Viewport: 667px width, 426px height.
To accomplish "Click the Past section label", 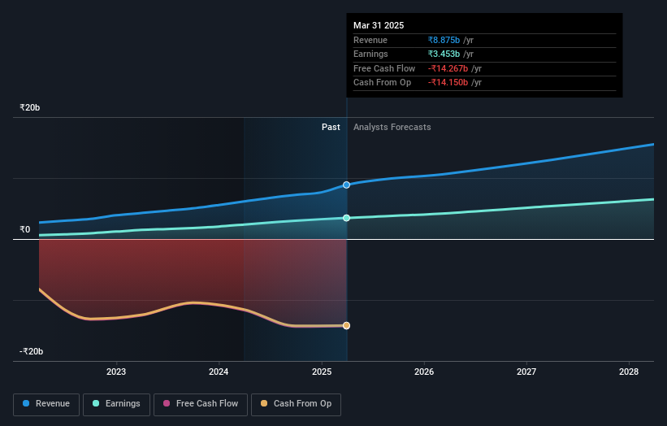I will click(331, 128).
